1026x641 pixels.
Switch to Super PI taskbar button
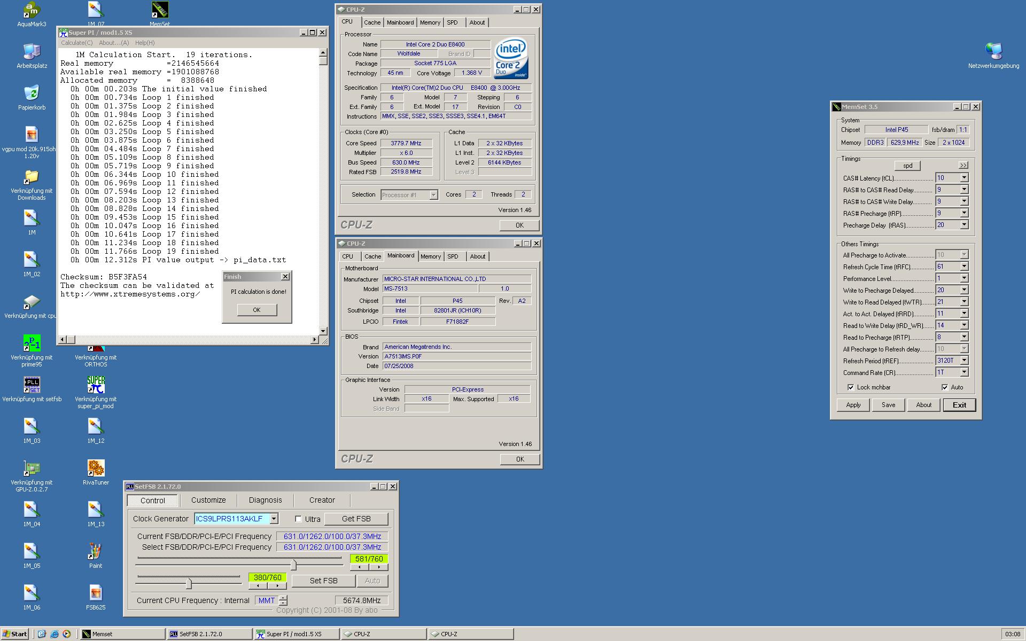(x=297, y=634)
